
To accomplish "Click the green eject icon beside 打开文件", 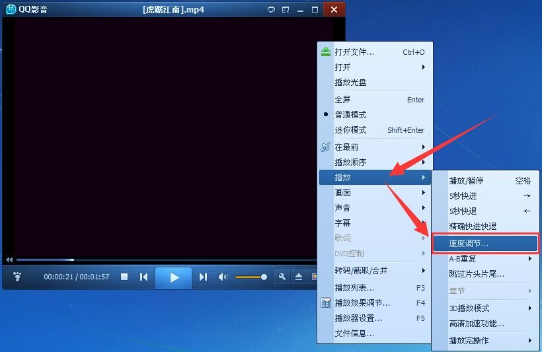I will pyautogui.click(x=326, y=52).
